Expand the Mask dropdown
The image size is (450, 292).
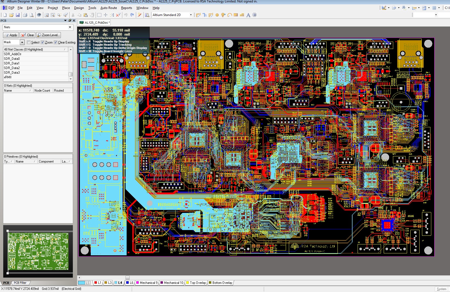pos(22,42)
